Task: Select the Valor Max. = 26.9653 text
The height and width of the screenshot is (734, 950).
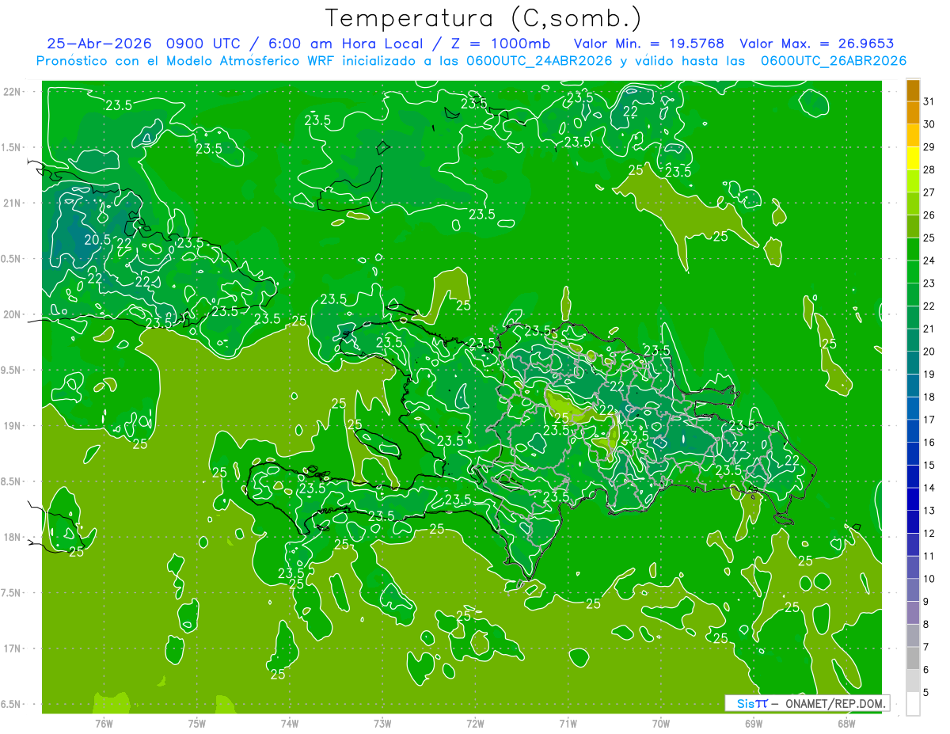Action: click(817, 44)
